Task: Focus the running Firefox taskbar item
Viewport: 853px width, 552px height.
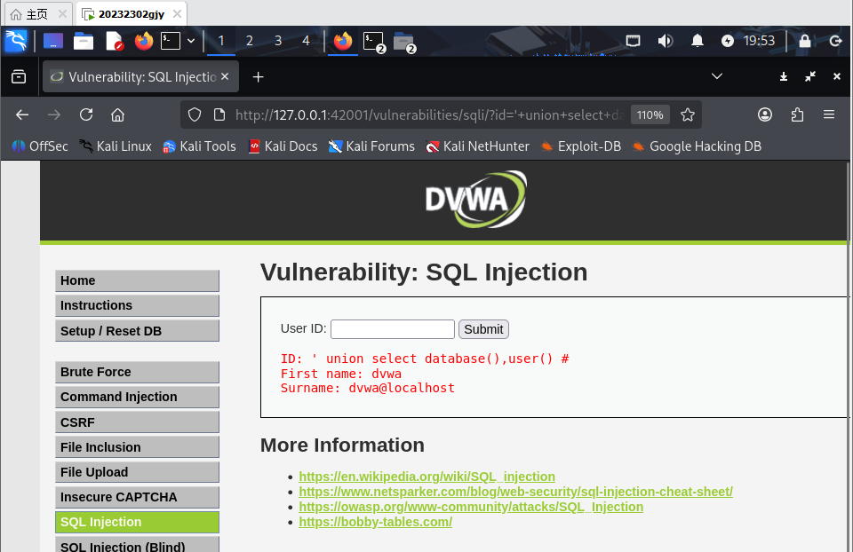Action: pyautogui.click(x=343, y=41)
